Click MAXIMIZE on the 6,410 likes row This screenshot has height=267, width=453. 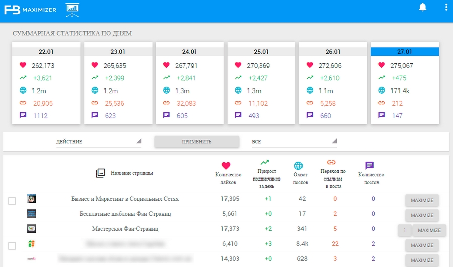coord(422,245)
